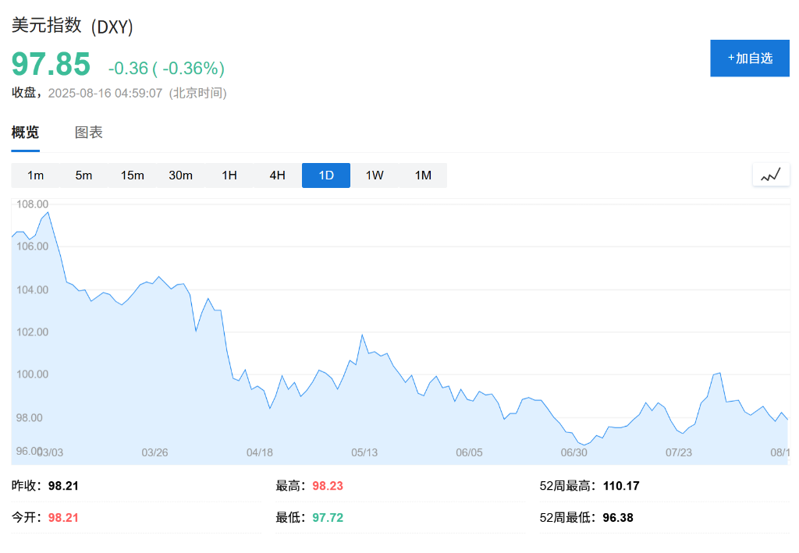Image resolution: width=799 pixels, height=553 pixels.
Task: Click the current price 97.85
Action: pyautogui.click(x=51, y=65)
